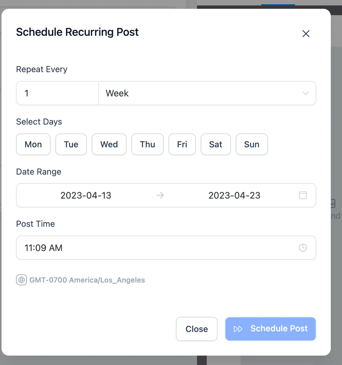Click the 11:09 AM Post Time field
The image size is (342, 365).
166,248
